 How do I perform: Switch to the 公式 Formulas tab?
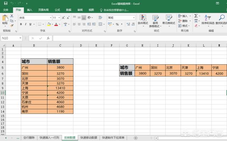57,10
